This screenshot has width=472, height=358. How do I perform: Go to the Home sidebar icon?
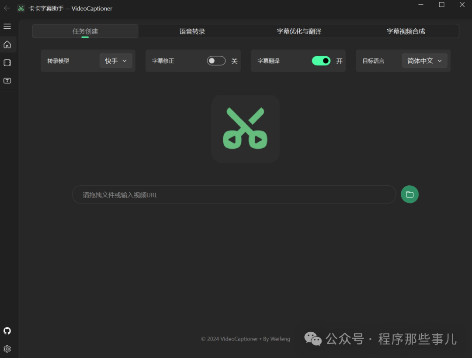click(7, 44)
